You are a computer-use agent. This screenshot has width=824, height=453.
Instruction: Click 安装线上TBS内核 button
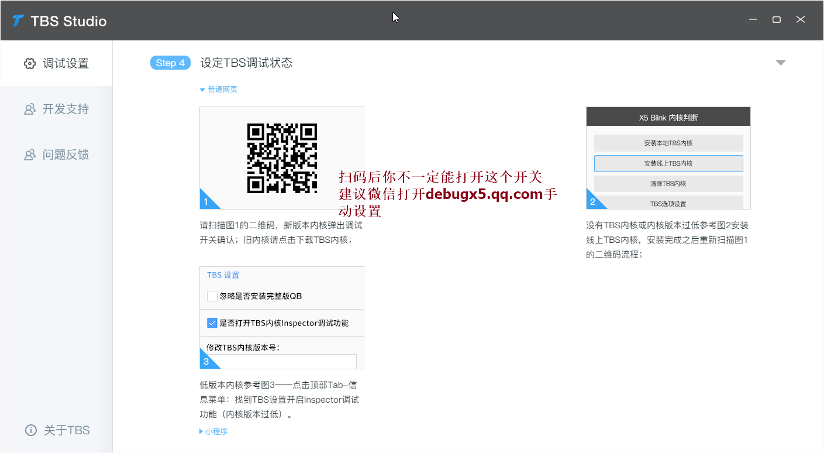tap(668, 163)
